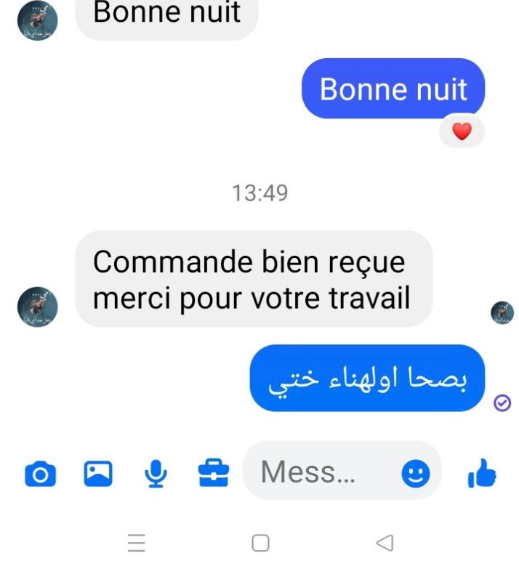Select the gray received Bonne nuit bubble

click(x=166, y=17)
